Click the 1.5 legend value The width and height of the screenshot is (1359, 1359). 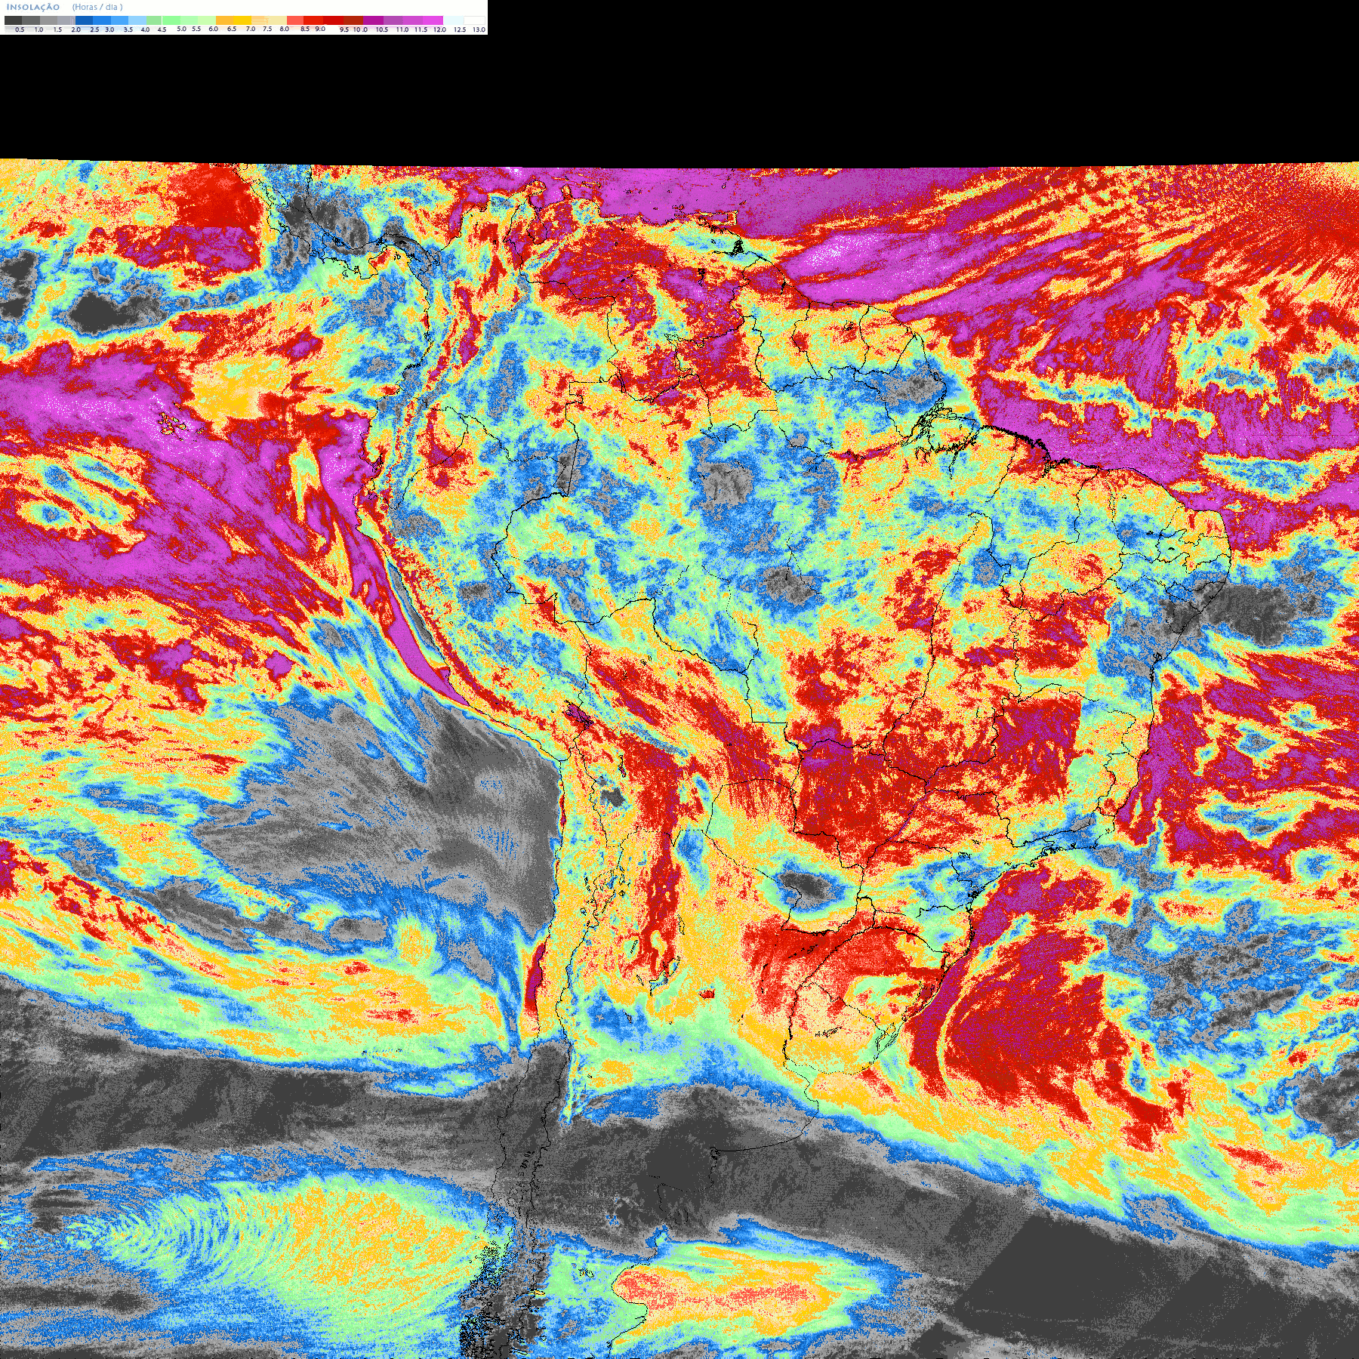click(x=57, y=29)
